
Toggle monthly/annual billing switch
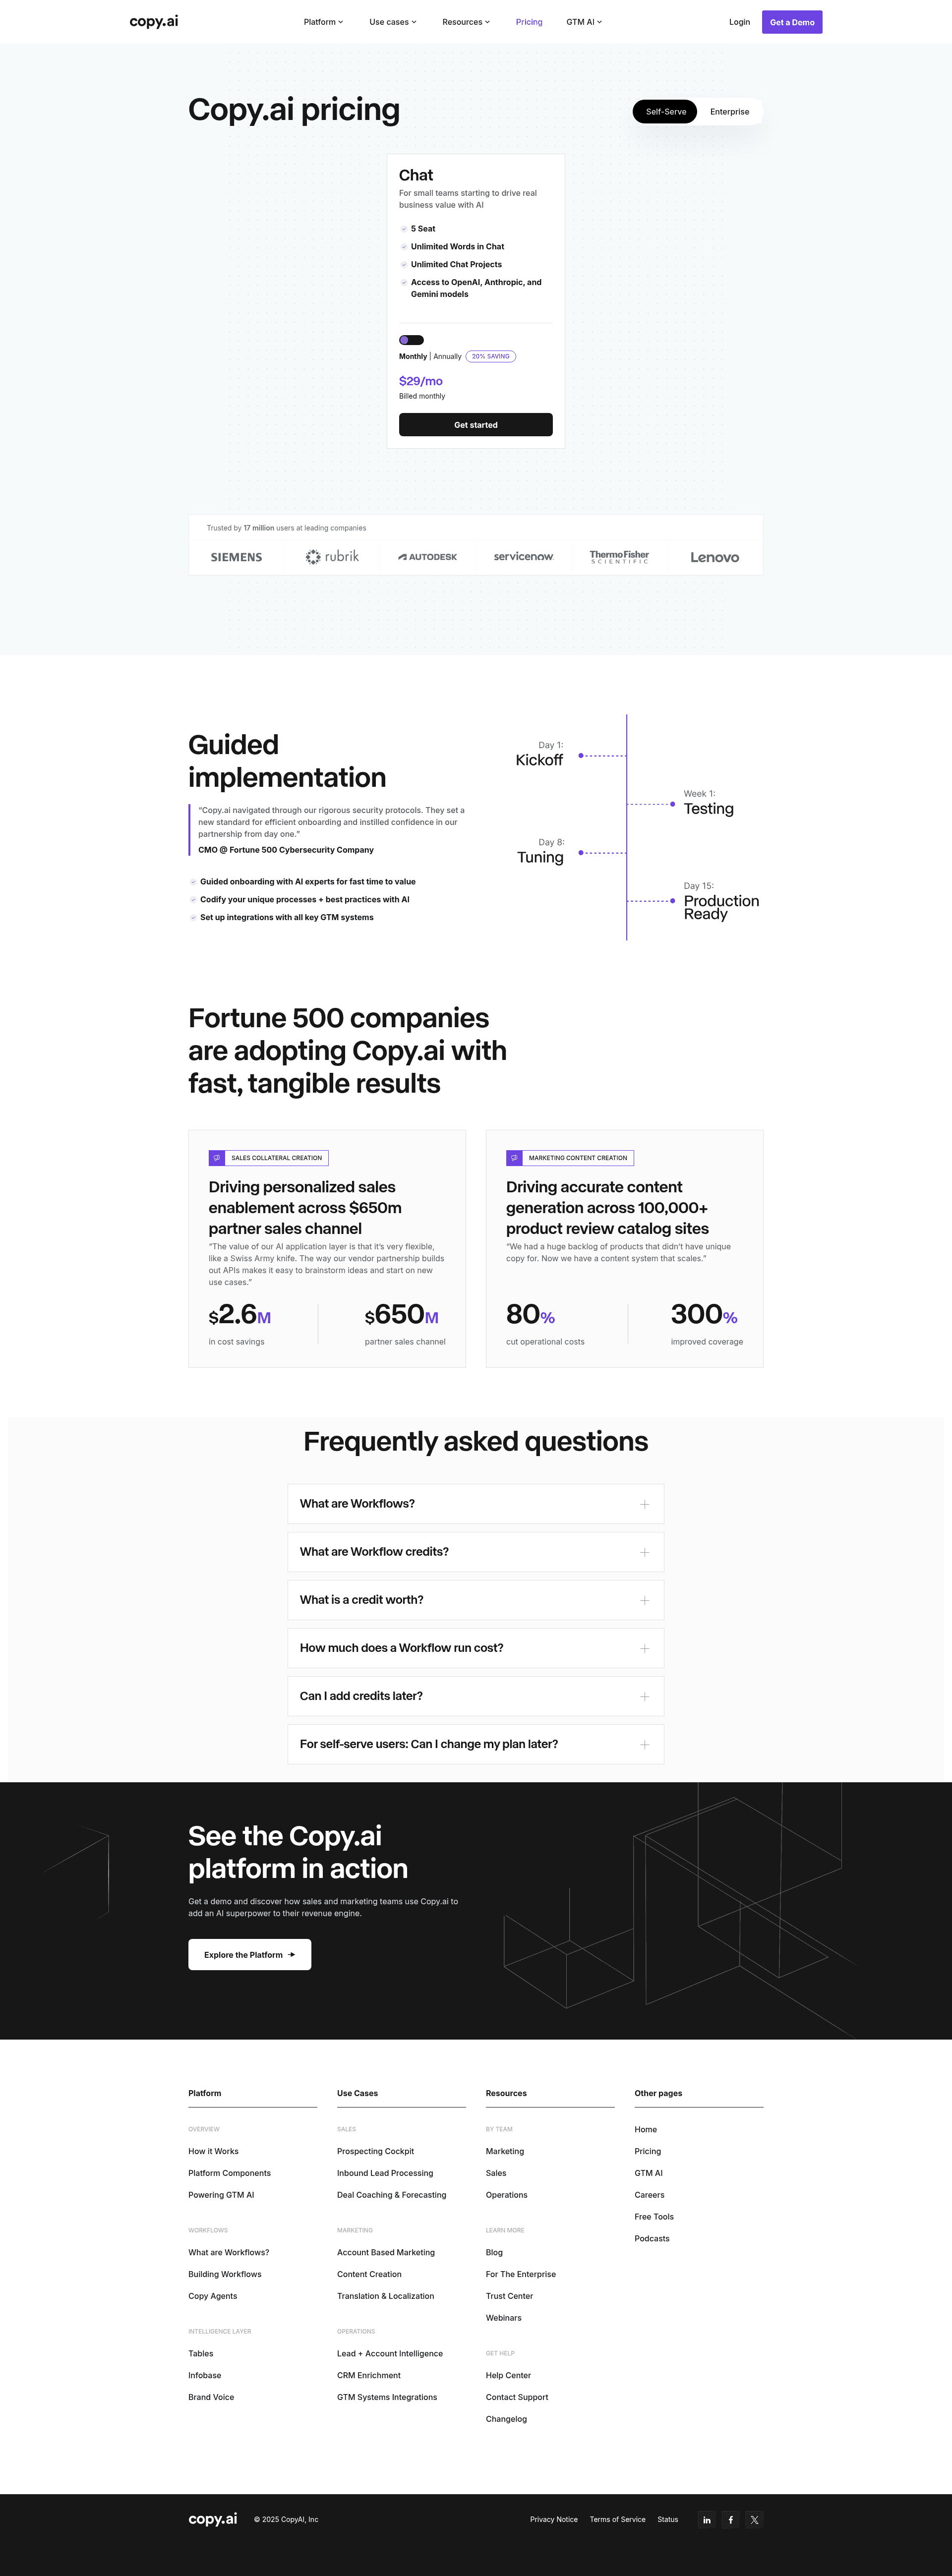tap(411, 340)
